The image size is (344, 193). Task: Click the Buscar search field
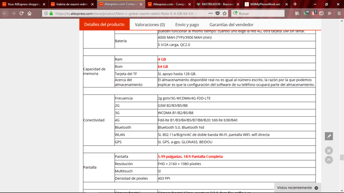click(258, 13)
